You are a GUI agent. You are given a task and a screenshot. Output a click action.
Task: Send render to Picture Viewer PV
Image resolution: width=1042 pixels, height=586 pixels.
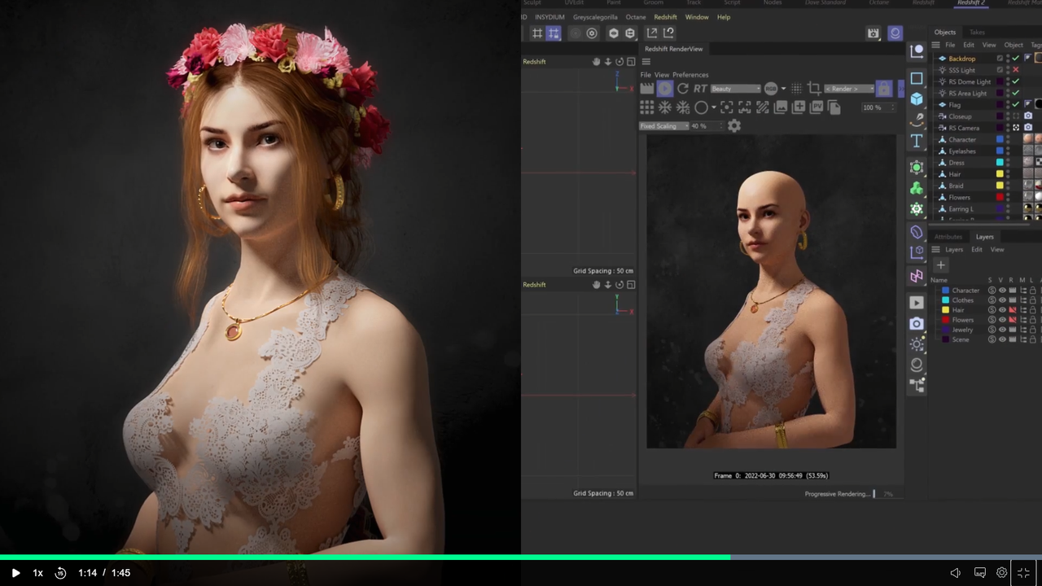point(817,107)
